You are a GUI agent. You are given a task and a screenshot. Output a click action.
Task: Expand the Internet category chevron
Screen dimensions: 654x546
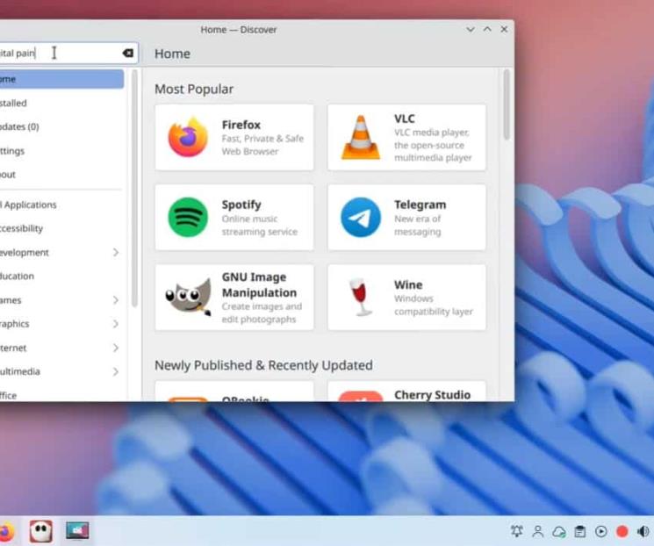click(116, 348)
